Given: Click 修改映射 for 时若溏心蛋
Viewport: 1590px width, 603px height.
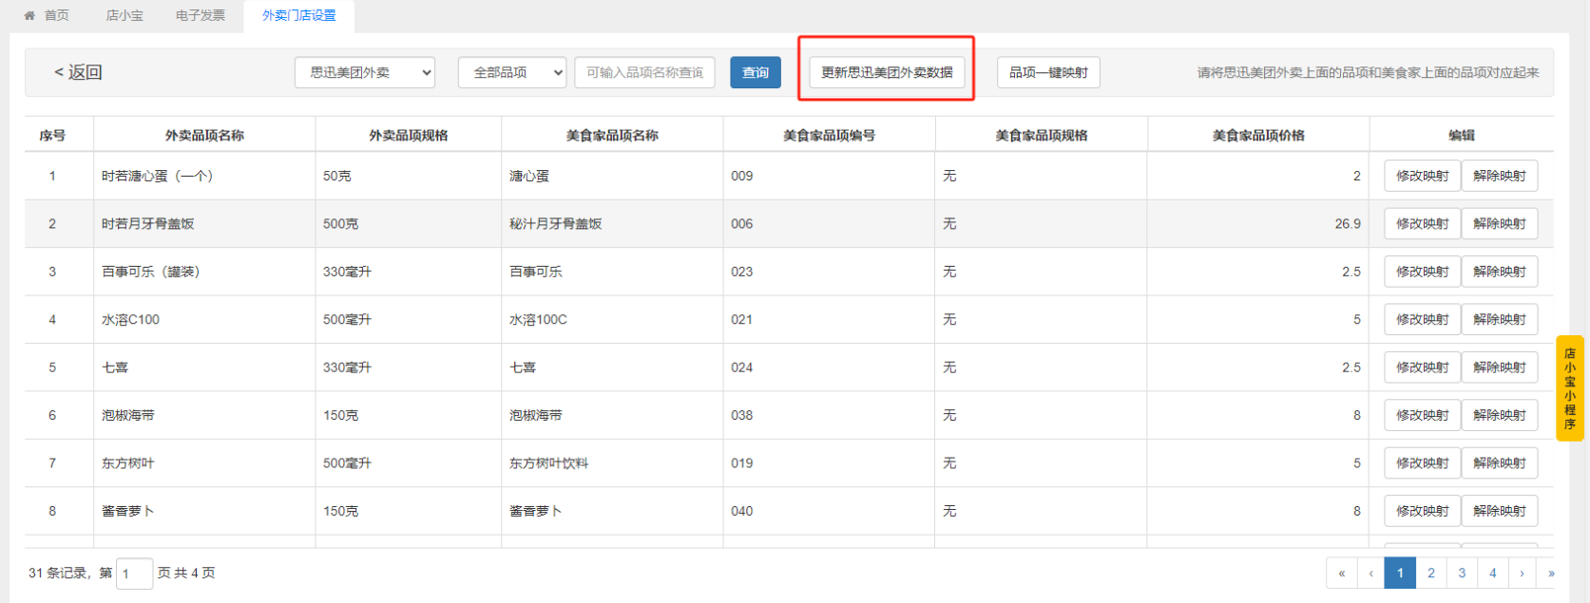Looking at the screenshot, I should 1422,176.
